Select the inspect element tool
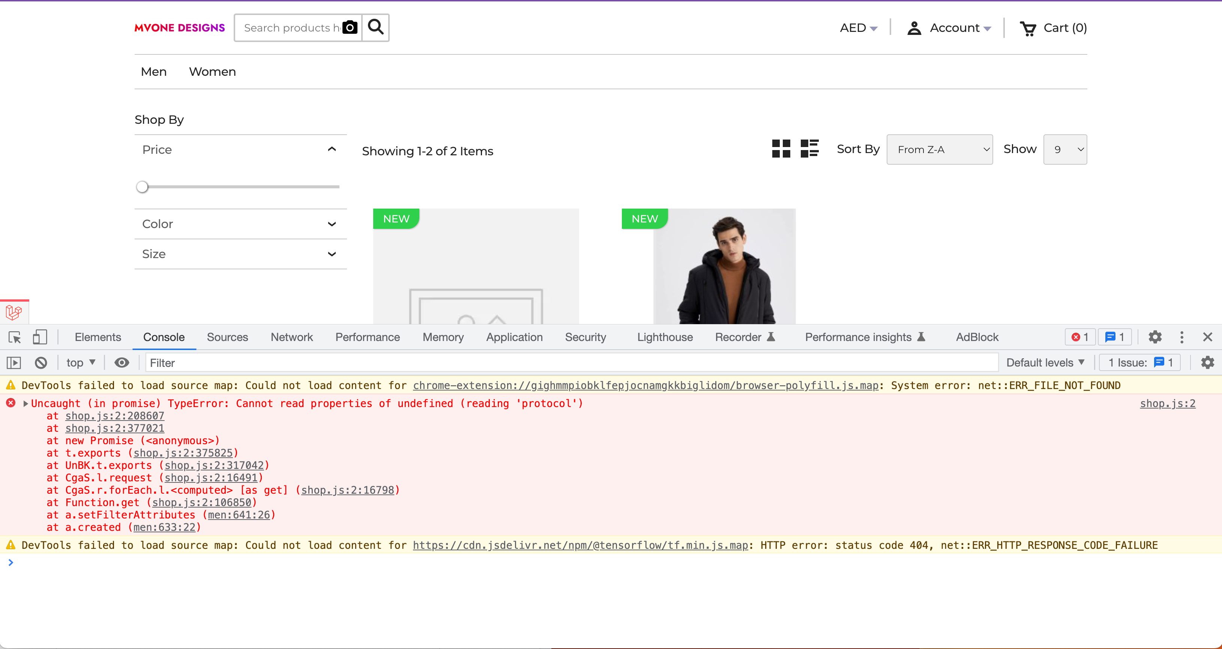This screenshot has width=1222, height=649. point(14,337)
